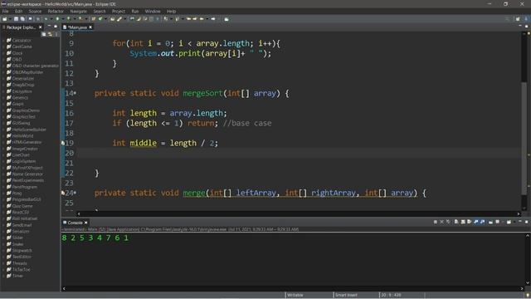Click the New Java Package toolbar icon
This screenshot has width=531, height=299.
(93, 19)
